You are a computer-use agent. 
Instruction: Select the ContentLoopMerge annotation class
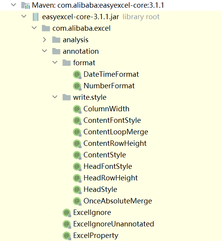coord(116,132)
